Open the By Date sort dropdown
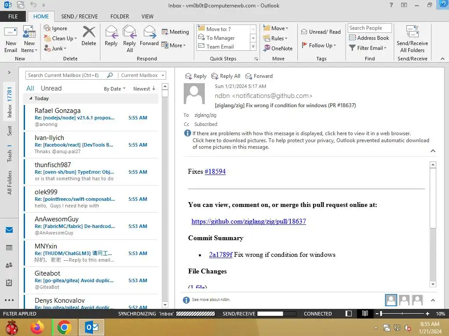This screenshot has height=336, width=449. [114, 89]
